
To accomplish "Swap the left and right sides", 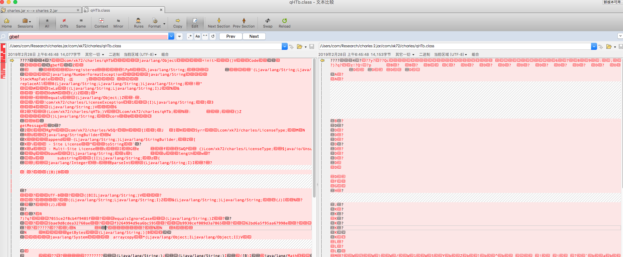I will click(268, 23).
